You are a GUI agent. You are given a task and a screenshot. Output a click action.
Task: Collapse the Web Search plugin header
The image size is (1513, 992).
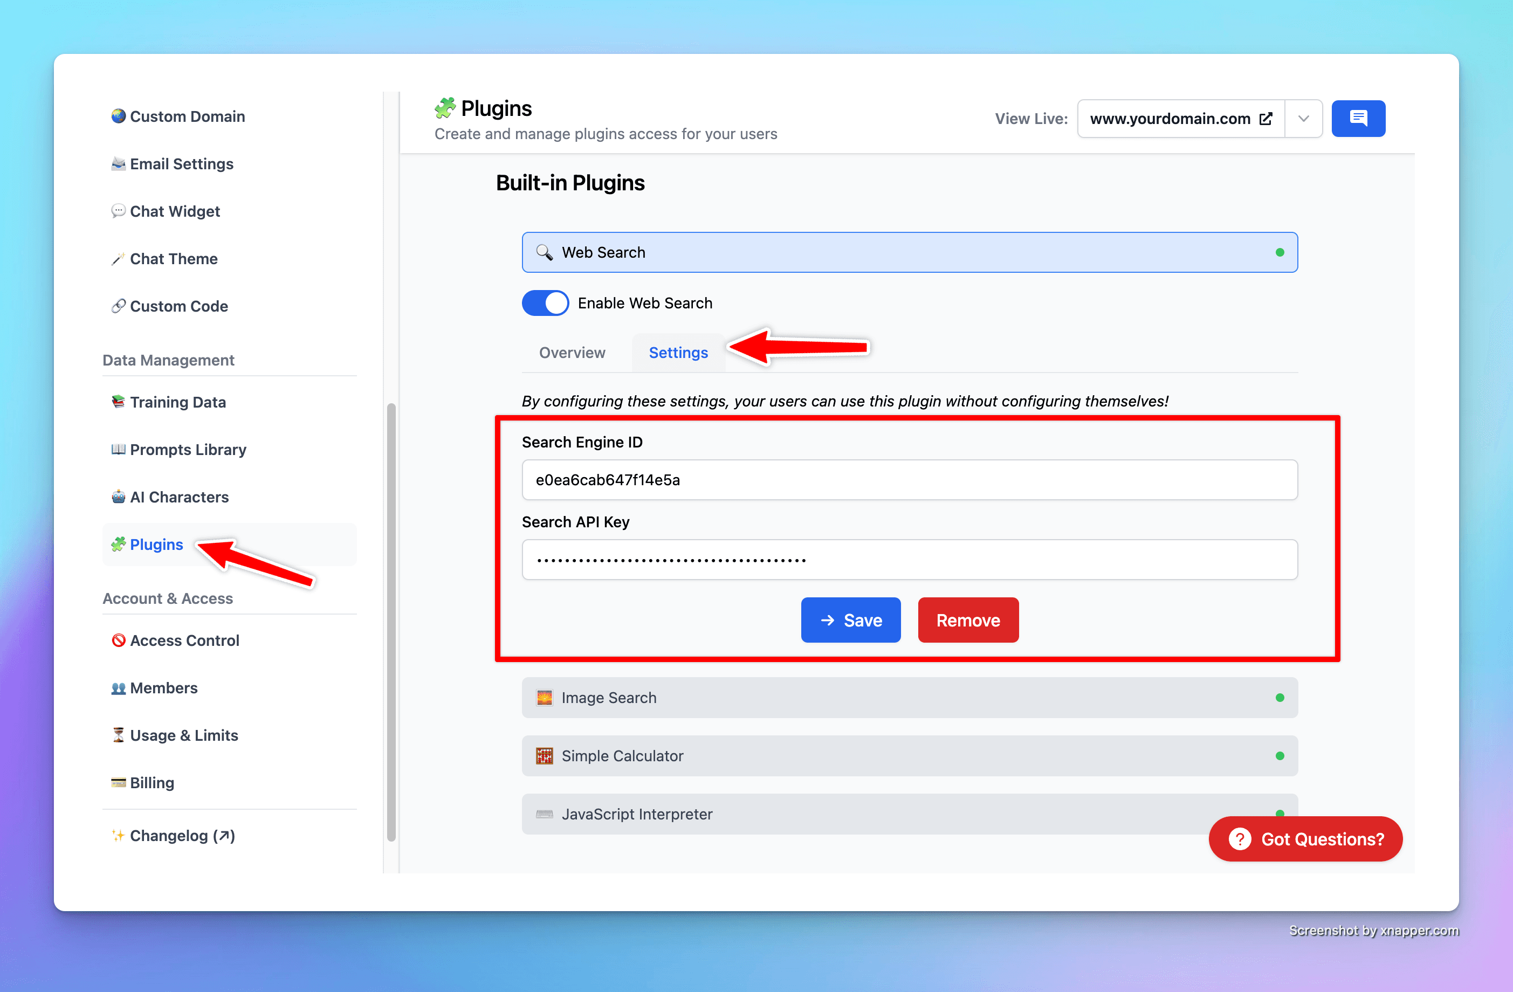[909, 252]
